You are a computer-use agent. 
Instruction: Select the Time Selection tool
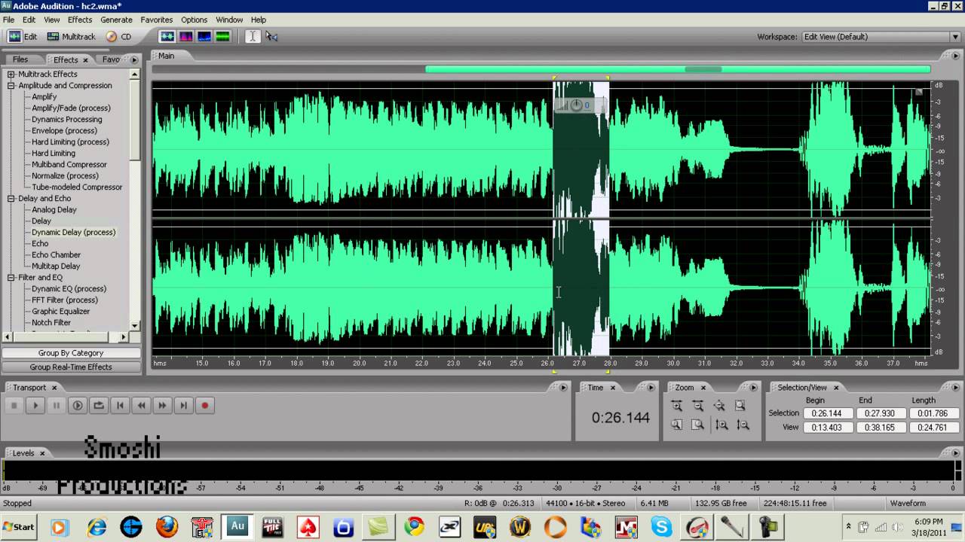click(253, 36)
